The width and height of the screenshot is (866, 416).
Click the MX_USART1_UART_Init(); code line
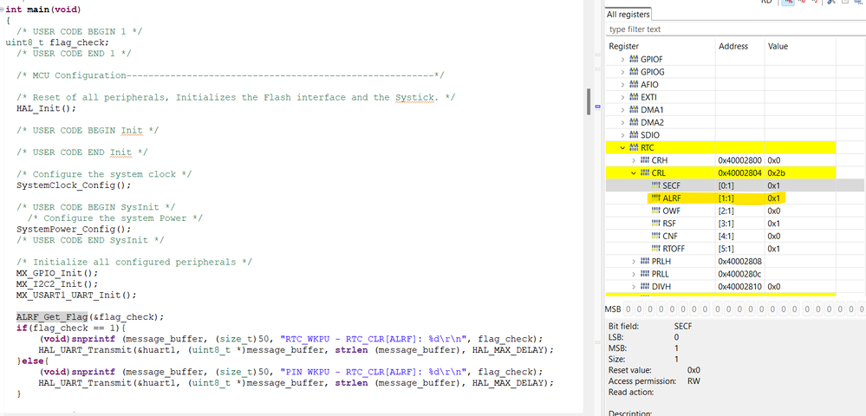click(76, 295)
